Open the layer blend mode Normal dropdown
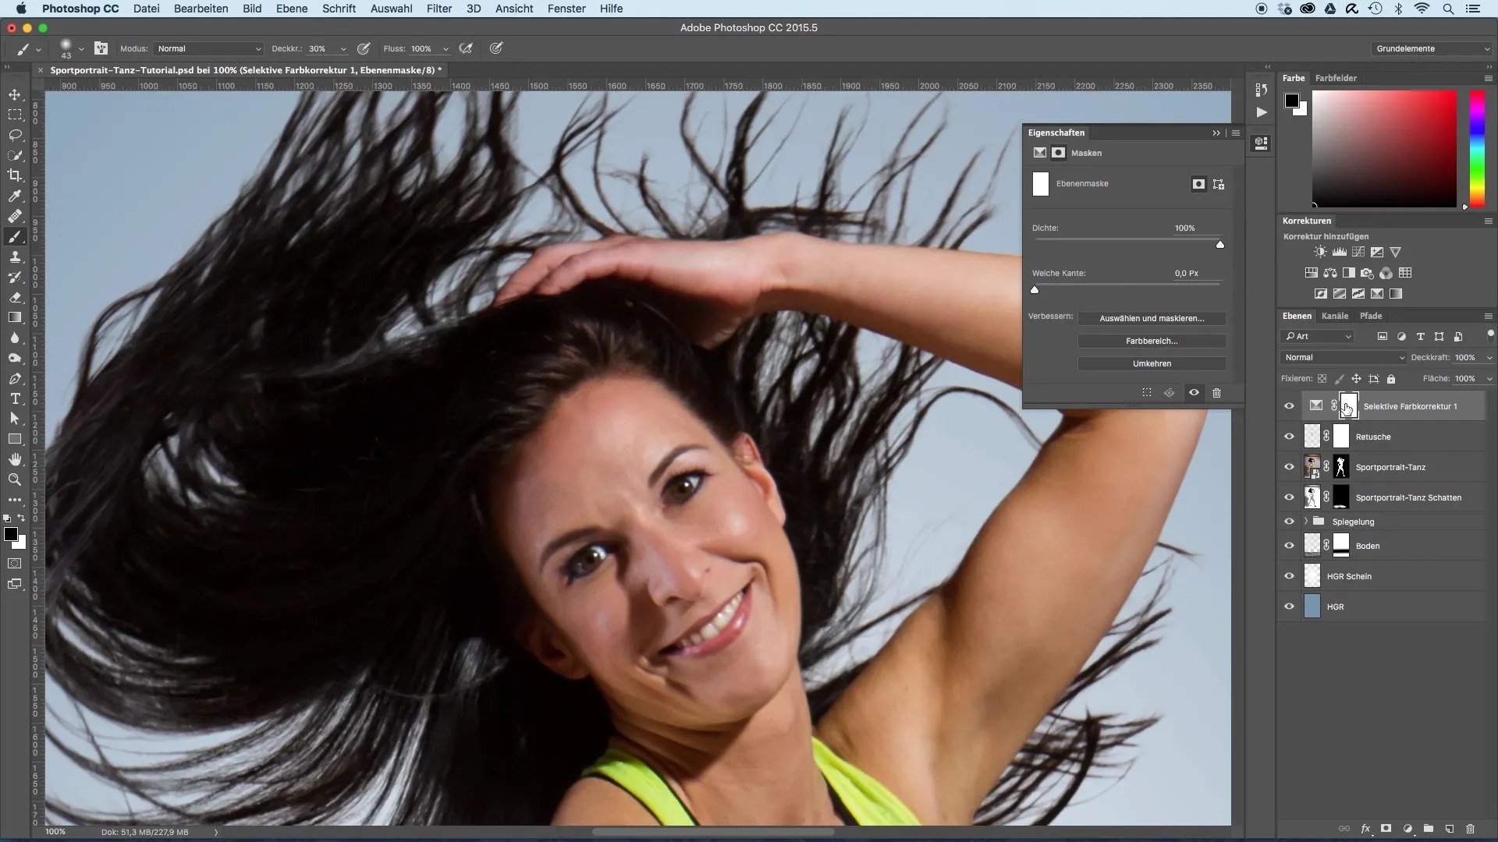 (1344, 358)
